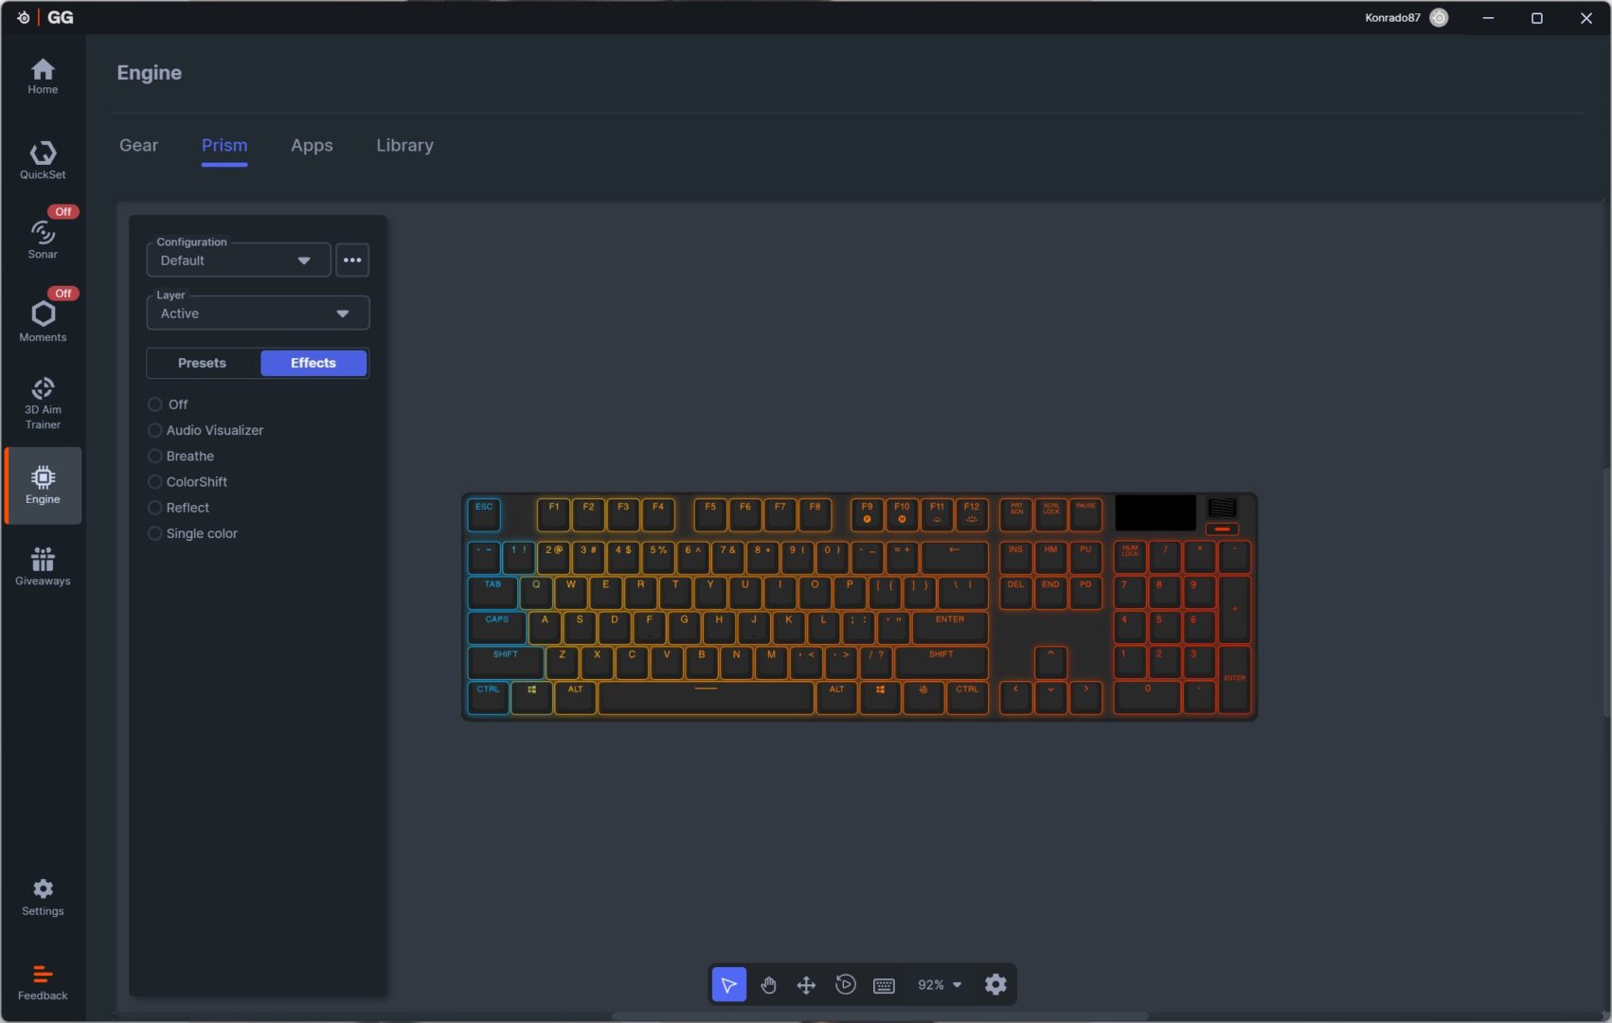Image resolution: width=1612 pixels, height=1023 pixels.
Task: Launch the 3D Aim Trainer
Action: click(43, 403)
